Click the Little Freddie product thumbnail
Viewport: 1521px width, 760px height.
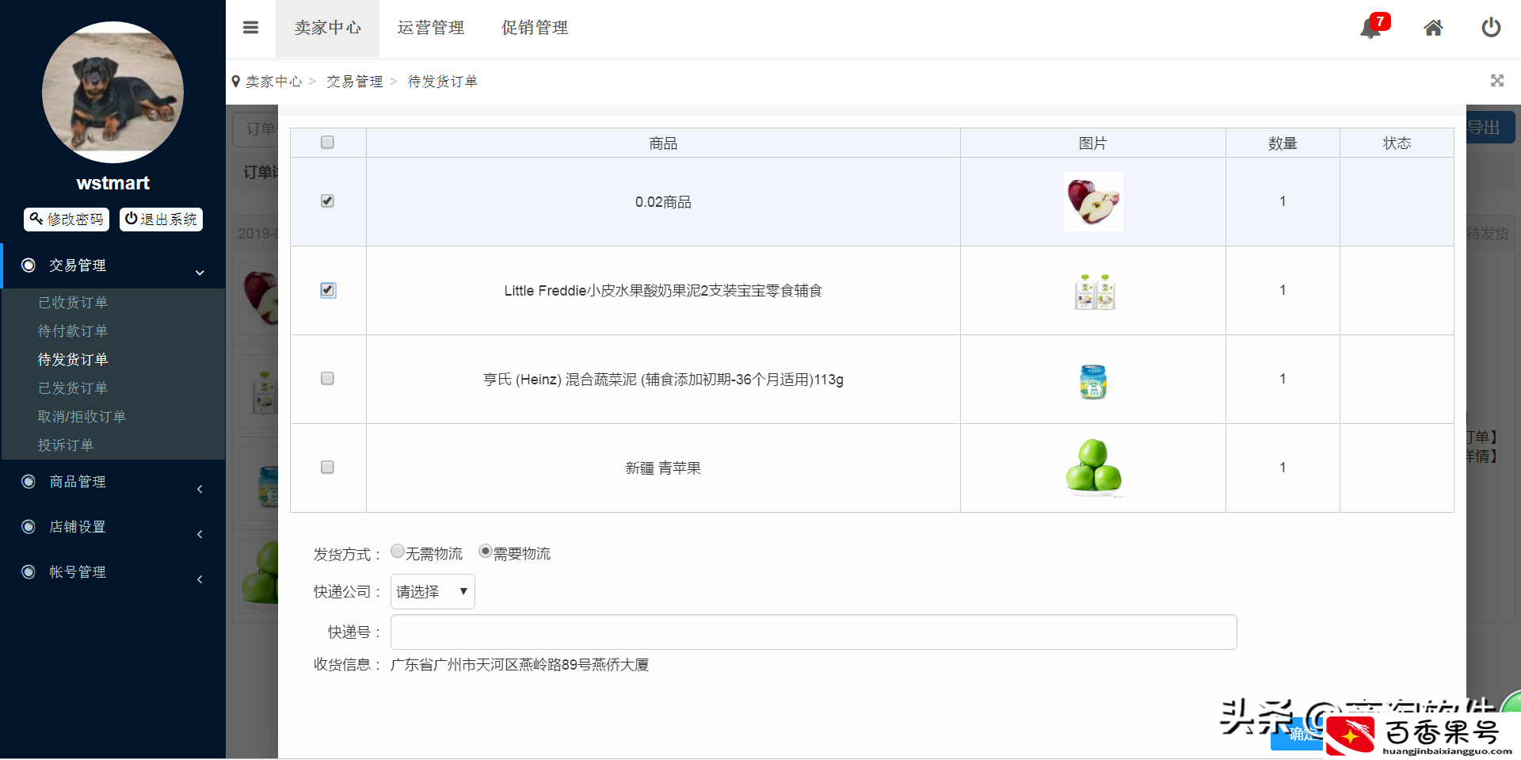[1094, 292]
